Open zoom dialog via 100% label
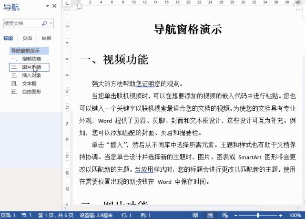This screenshot has height=219, width=305. (x=295, y=216)
